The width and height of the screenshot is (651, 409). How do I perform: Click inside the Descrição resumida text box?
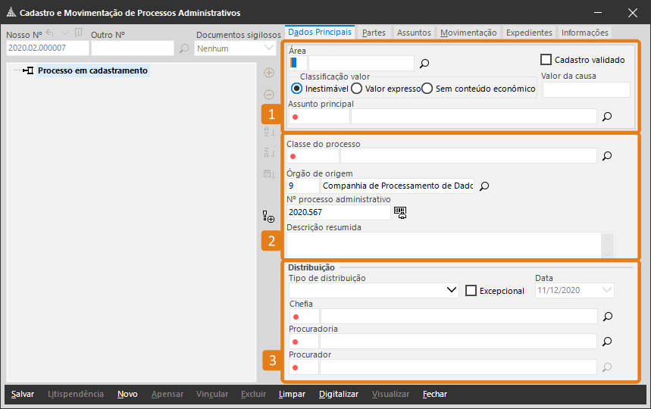coord(443,245)
